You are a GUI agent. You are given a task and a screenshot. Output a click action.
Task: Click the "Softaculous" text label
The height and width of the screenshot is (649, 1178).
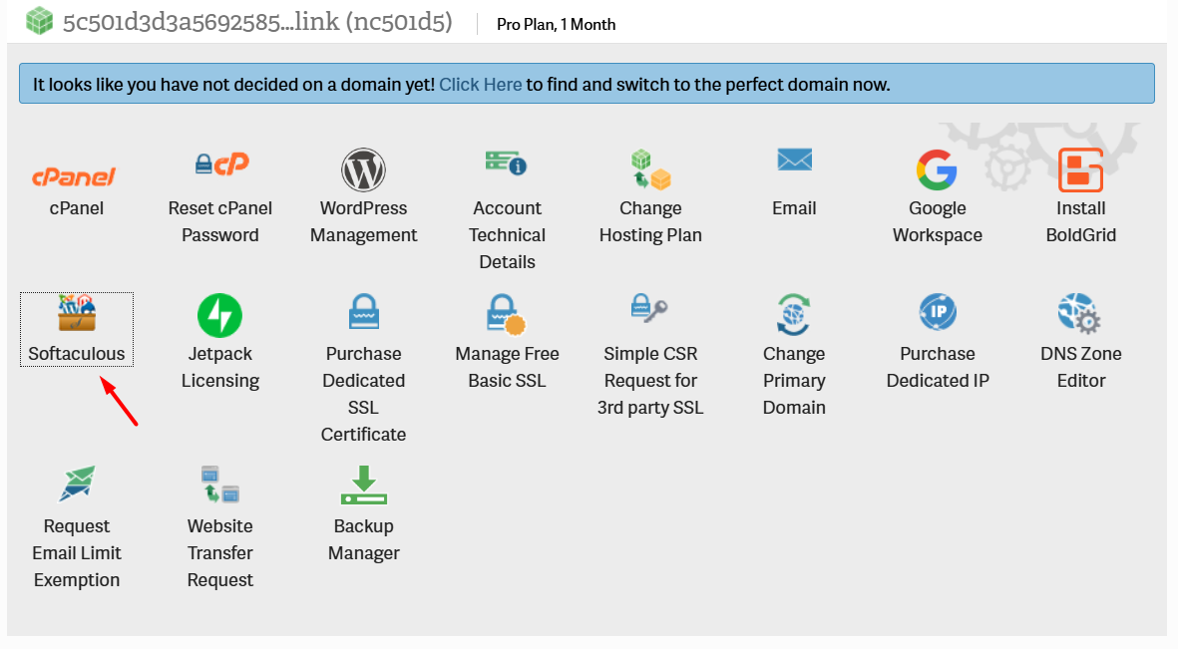click(77, 354)
